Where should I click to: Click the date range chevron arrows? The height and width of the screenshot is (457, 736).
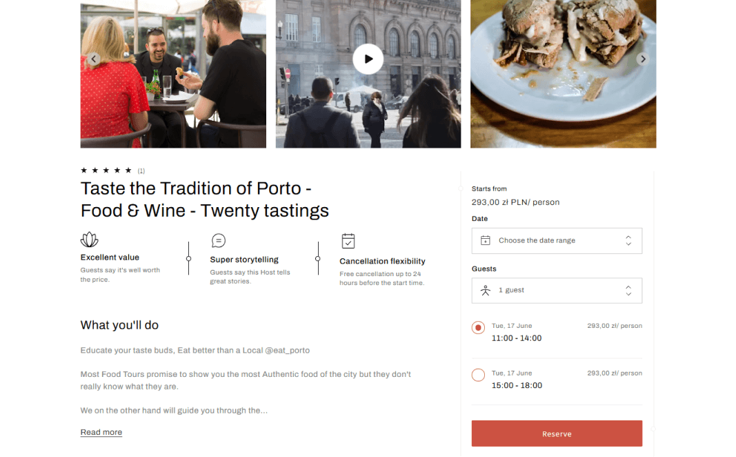point(628,241)
